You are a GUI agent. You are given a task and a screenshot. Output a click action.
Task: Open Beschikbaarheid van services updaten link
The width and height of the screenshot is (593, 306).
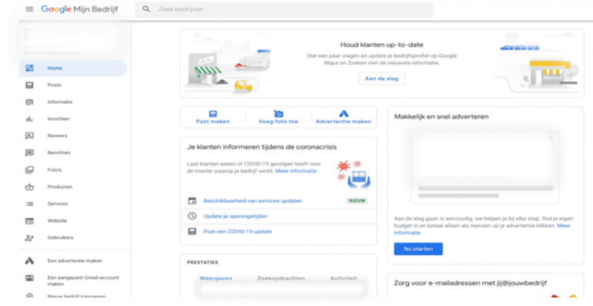pyautogui.click(x=253, y=200)
